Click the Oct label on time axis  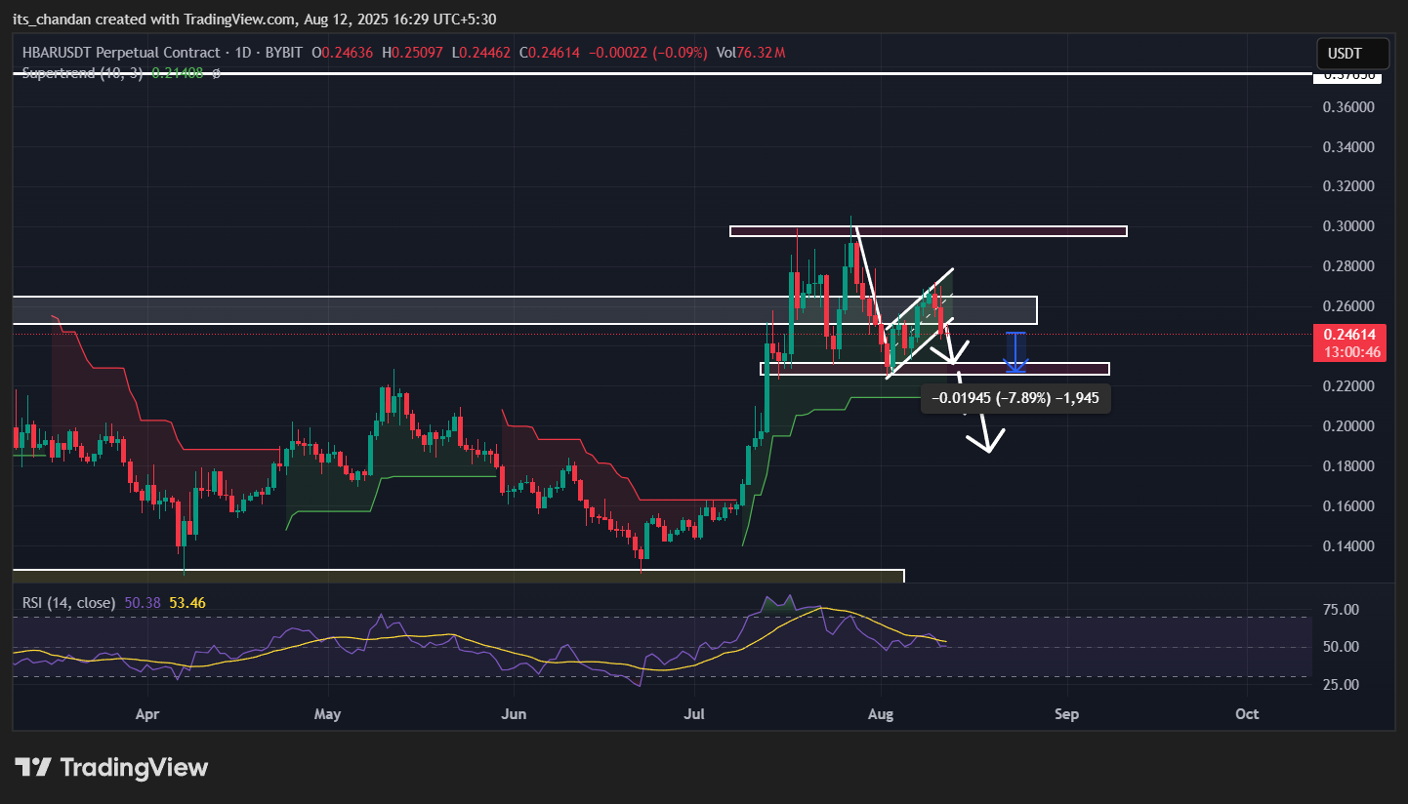(x=1247, y=714)
